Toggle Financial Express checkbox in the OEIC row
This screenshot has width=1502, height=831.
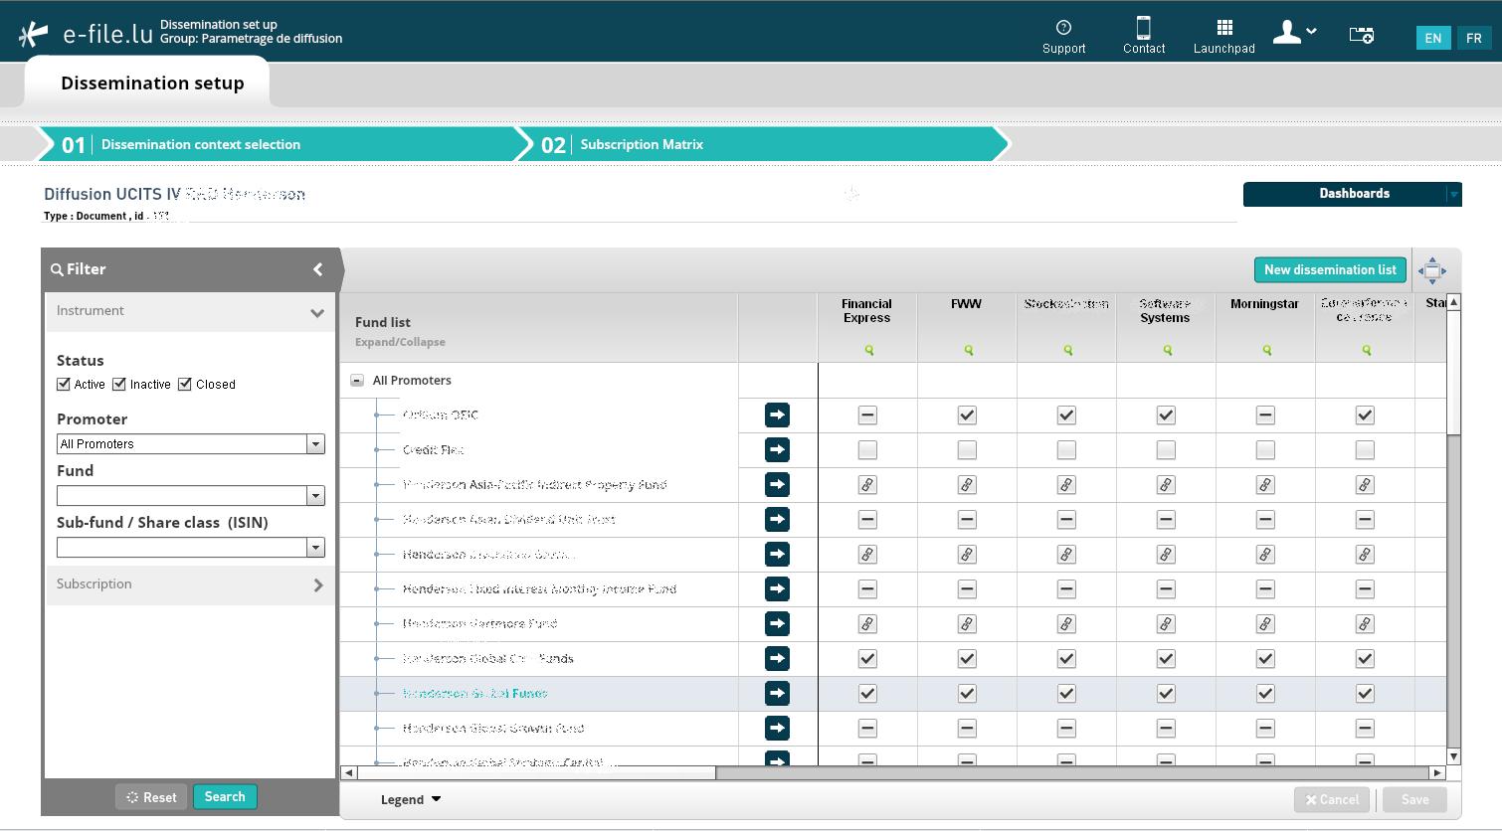(x=867, y=415)
